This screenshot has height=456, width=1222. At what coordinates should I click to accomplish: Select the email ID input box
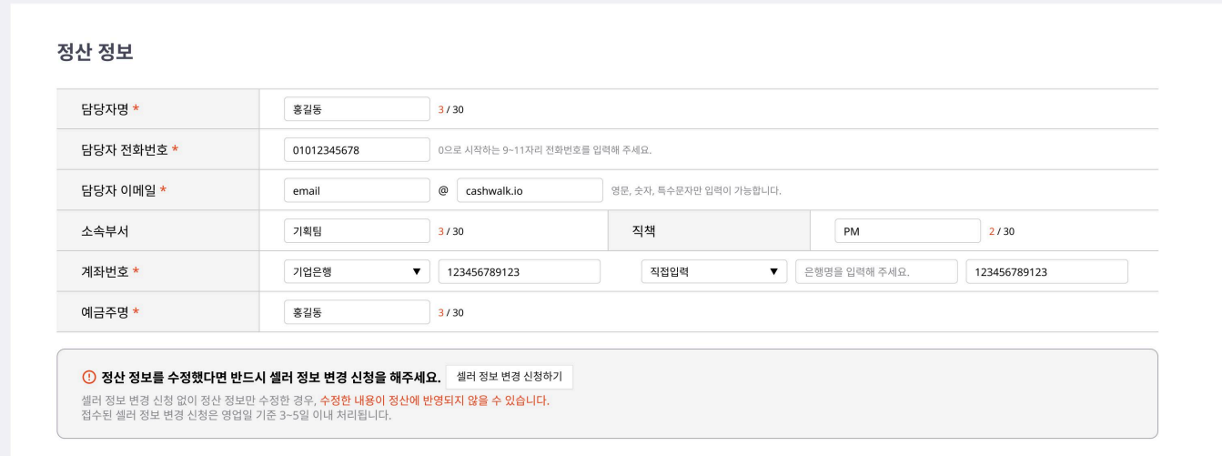point(356,191)
